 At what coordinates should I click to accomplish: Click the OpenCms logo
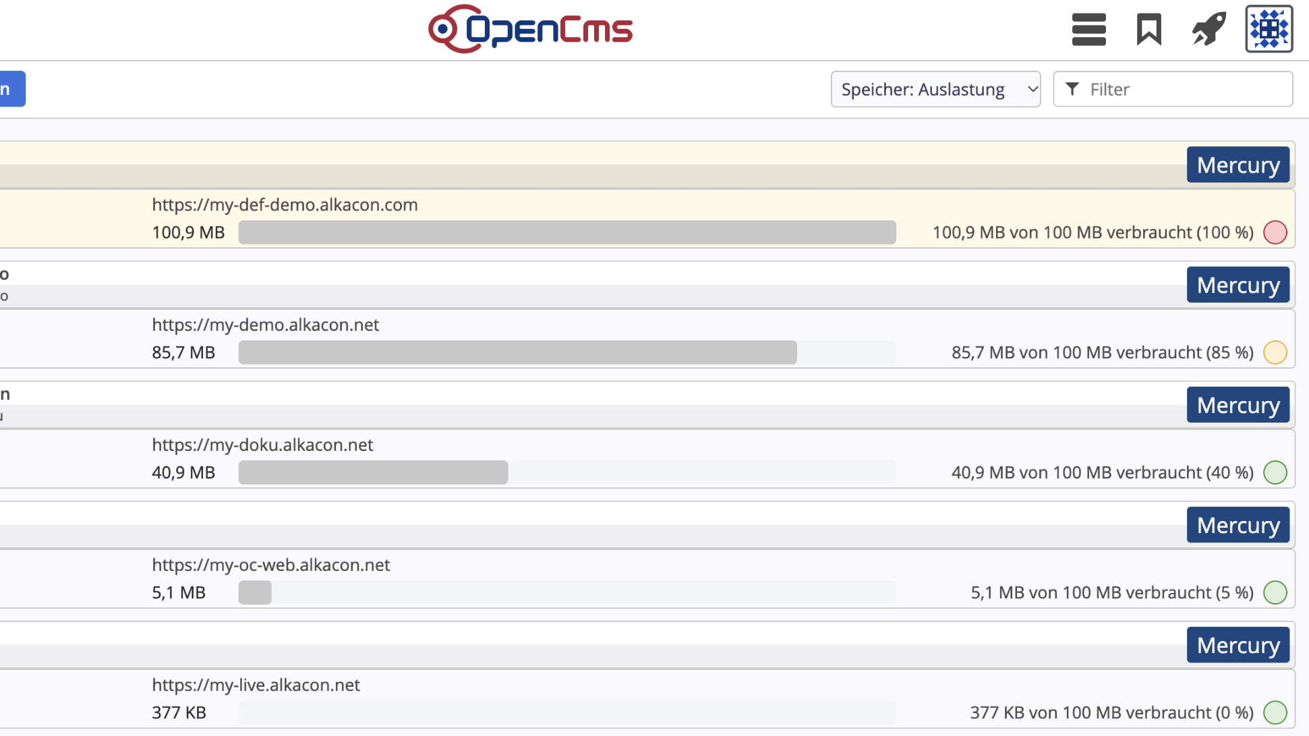tap(530, 29)
